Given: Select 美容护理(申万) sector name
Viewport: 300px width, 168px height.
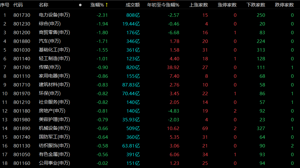Looking at the screenshot, I should click(x=54, y=119).
